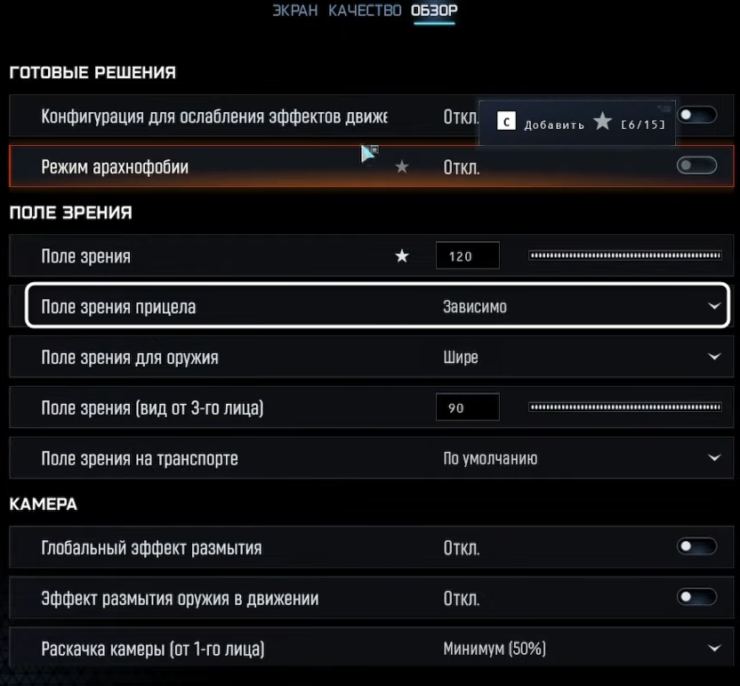Viewport: 740px width, 686px height.
Task: Click the favorite star on Режим арахнофобии row
Action: 402,166
